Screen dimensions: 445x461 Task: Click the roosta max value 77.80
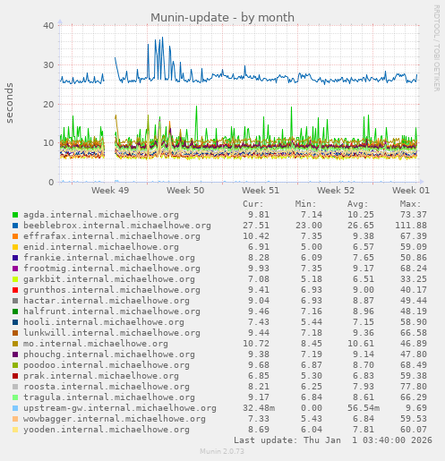click(414, 387)
